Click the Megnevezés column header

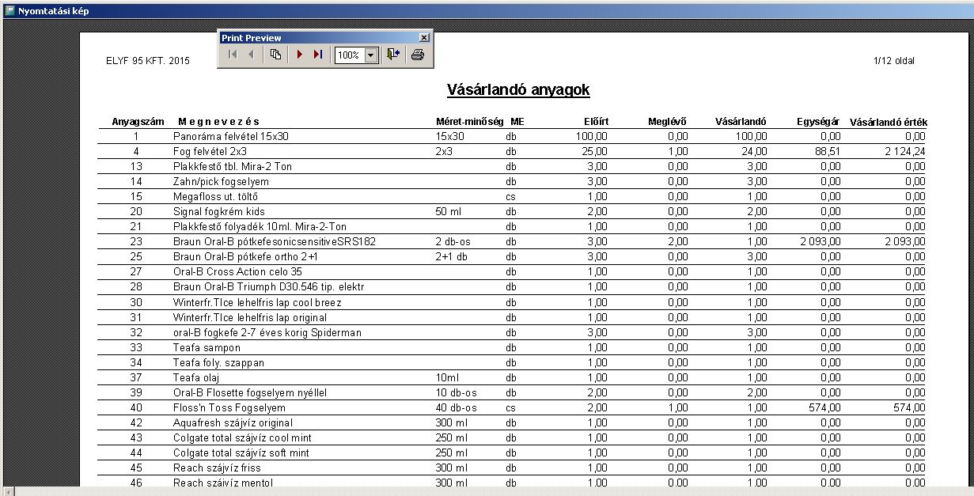(219, 122)
